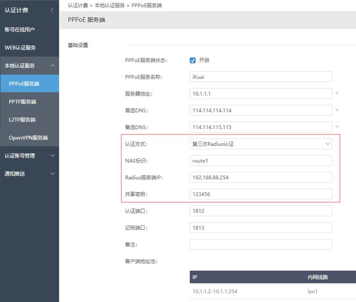The width and height of the screenshot is (356, 302).
Task: Click the 服务器地址 field
Action: (x=261, y=94)
